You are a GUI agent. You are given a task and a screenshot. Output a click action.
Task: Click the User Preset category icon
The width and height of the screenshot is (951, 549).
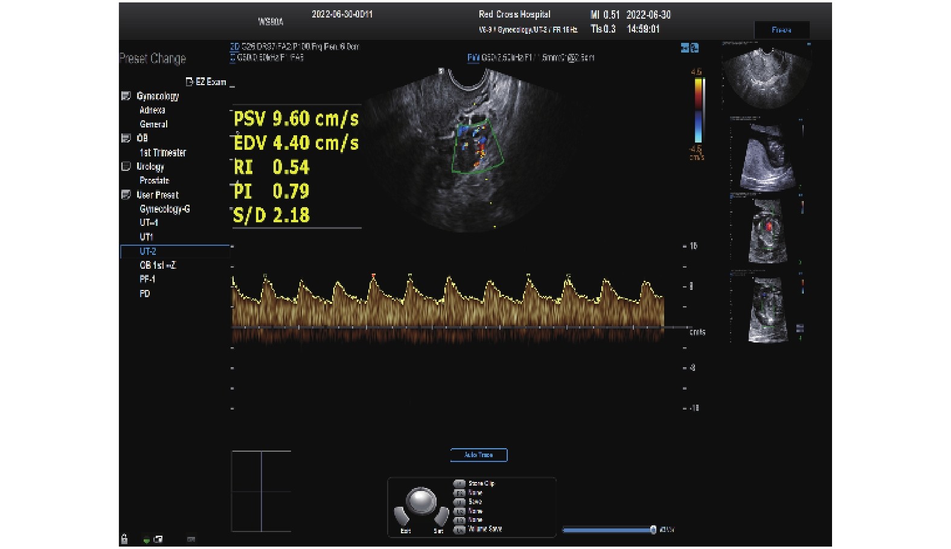(126, 195)
